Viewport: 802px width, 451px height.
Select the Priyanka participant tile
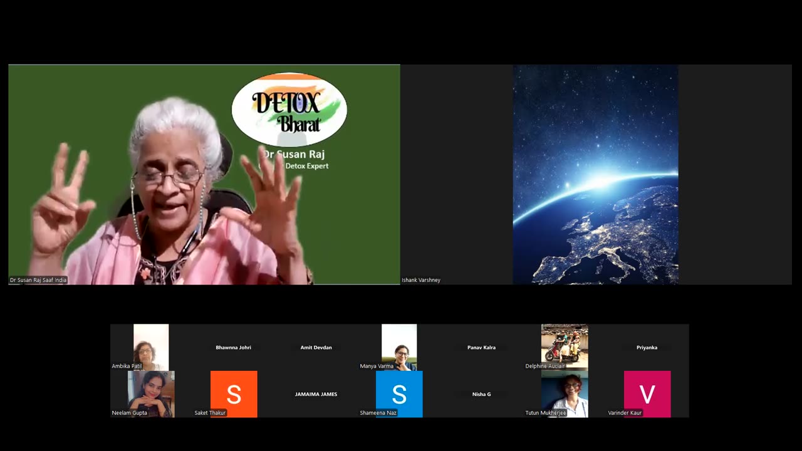pyautogui.click(x=647, y=347)
